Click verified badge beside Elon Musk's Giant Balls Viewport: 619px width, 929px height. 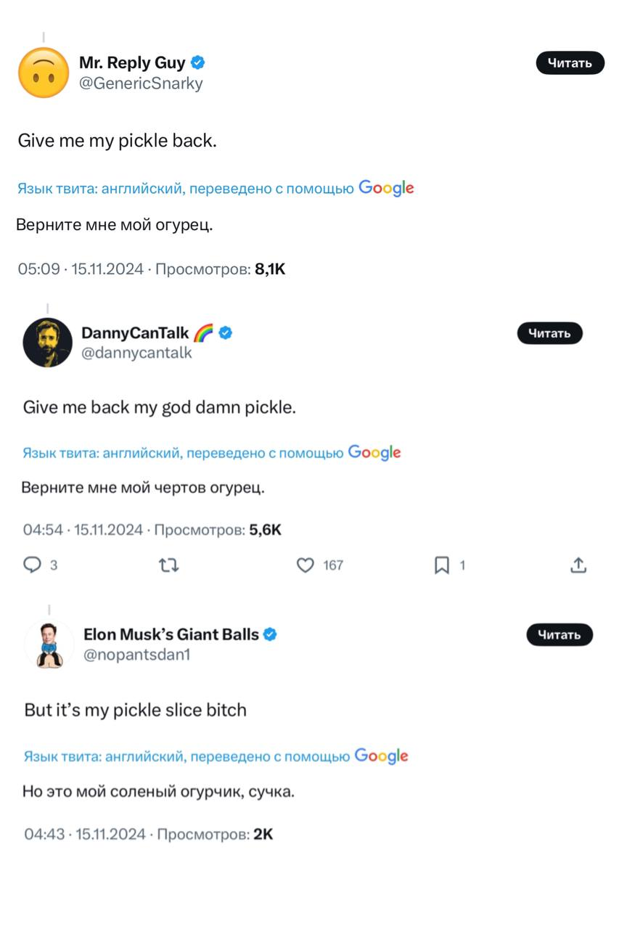coord(270,634)
